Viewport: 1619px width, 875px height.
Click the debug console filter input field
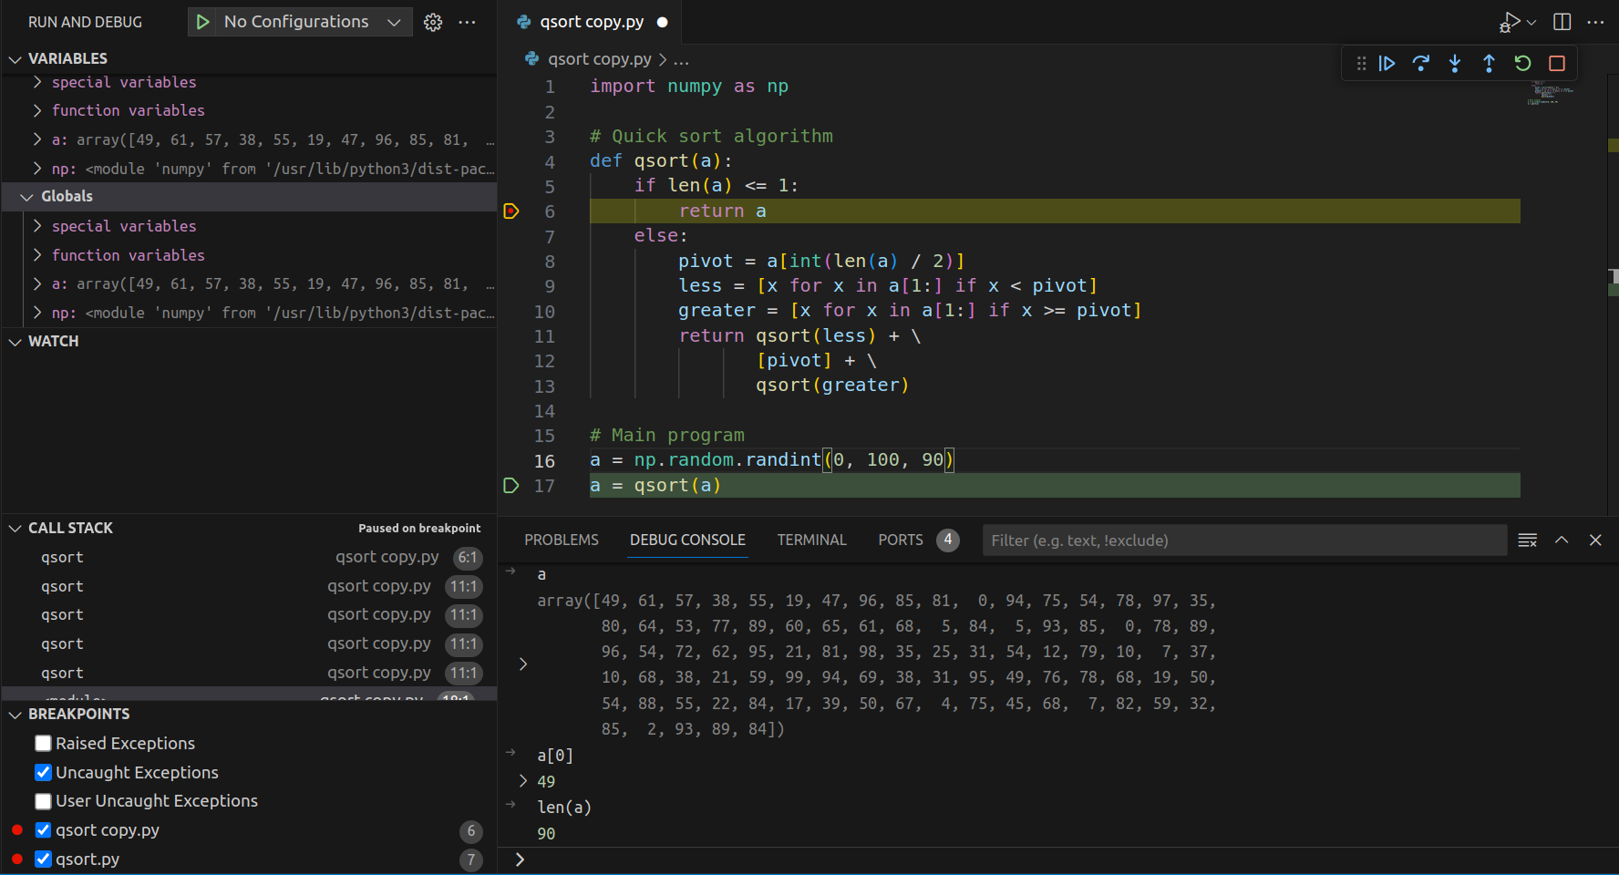pos(1243,540)
